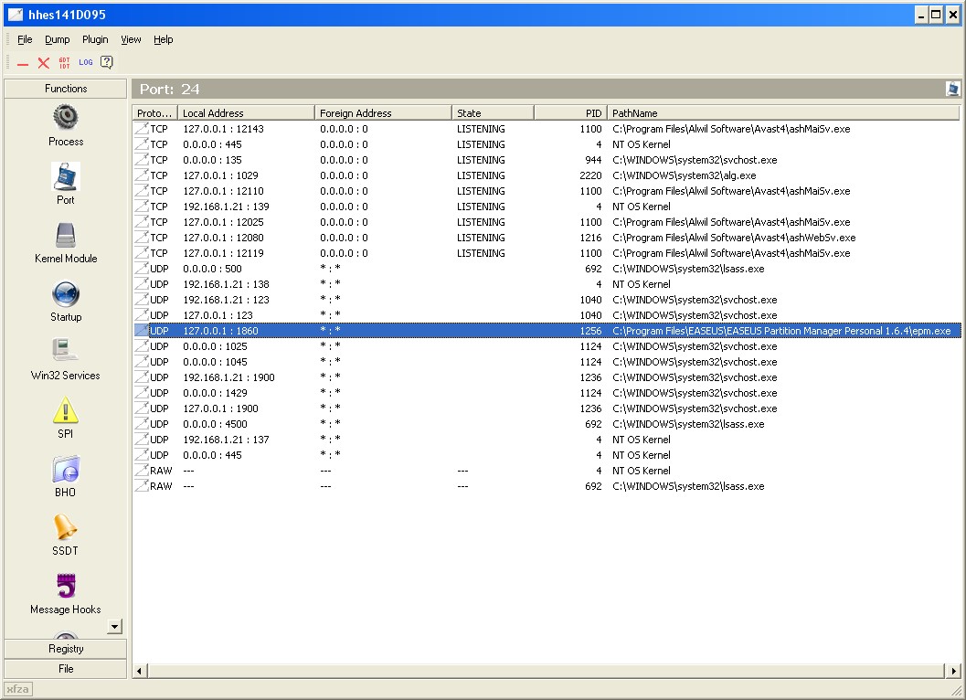Image resolution: width=966 pixels, height=700 pixels.
Task: Select local address 0.0.0.0 : 1045
Action: point(215,362)
